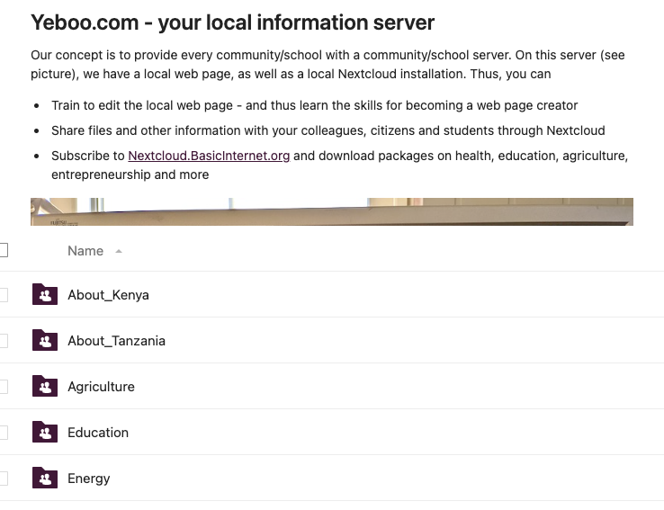
Task: Click the Education folder name
Action: coord(98,432)
